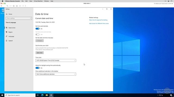Click the network tray icon

pos(160,95)
